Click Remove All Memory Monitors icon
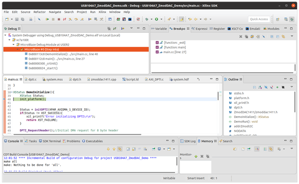Viewport: 299px width, 184px height. pyautogui.click(x=208, y=157)
